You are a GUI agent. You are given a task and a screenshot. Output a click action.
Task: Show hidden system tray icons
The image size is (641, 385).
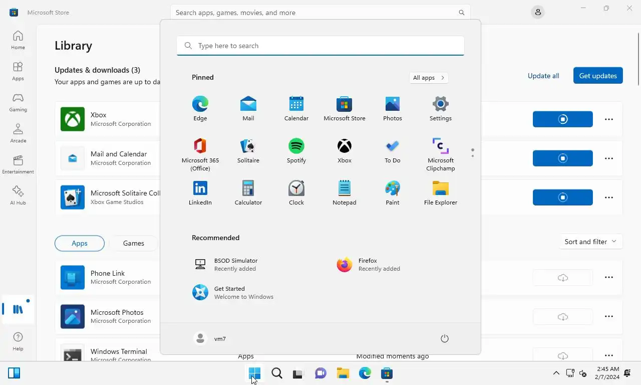pos(556,373)
